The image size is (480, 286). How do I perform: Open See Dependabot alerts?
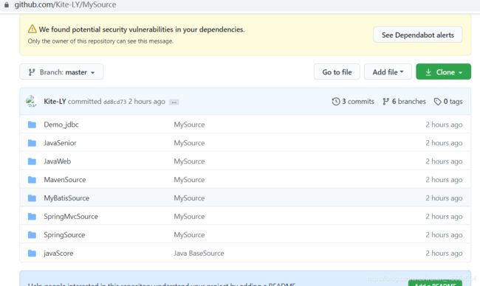[x=417, y=35]
